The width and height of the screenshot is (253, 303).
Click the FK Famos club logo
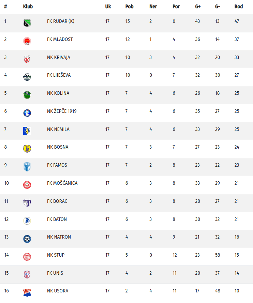(x=27, y=167)
